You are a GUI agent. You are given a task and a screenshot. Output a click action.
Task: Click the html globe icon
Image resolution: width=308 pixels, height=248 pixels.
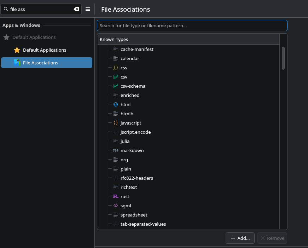point(115,104)
